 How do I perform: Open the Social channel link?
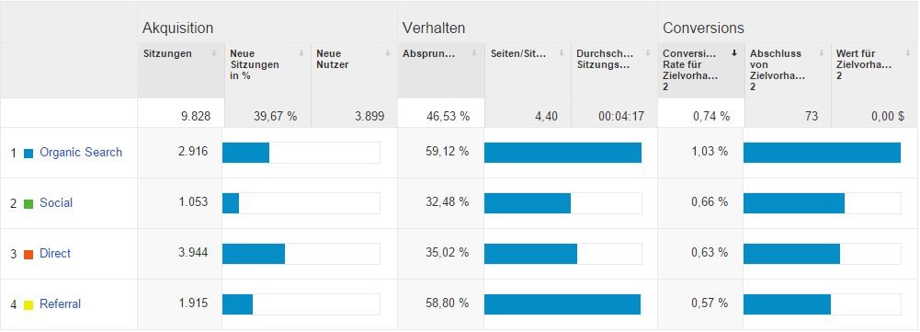click(56, 202)
